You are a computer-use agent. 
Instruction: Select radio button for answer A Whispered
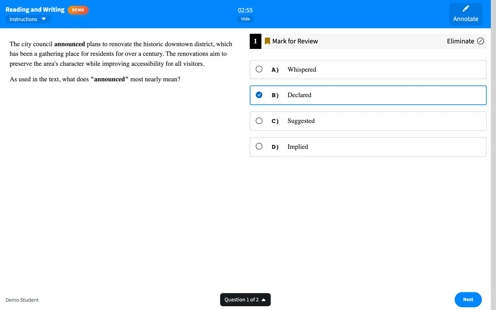pos(259,69)
